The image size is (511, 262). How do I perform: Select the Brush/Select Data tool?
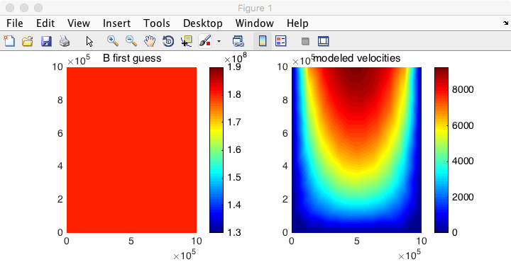[x=205, y=41]
